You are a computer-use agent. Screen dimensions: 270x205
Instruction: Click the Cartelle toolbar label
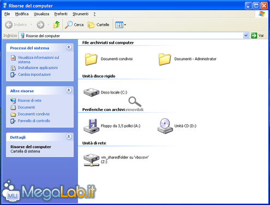(103, 25)
